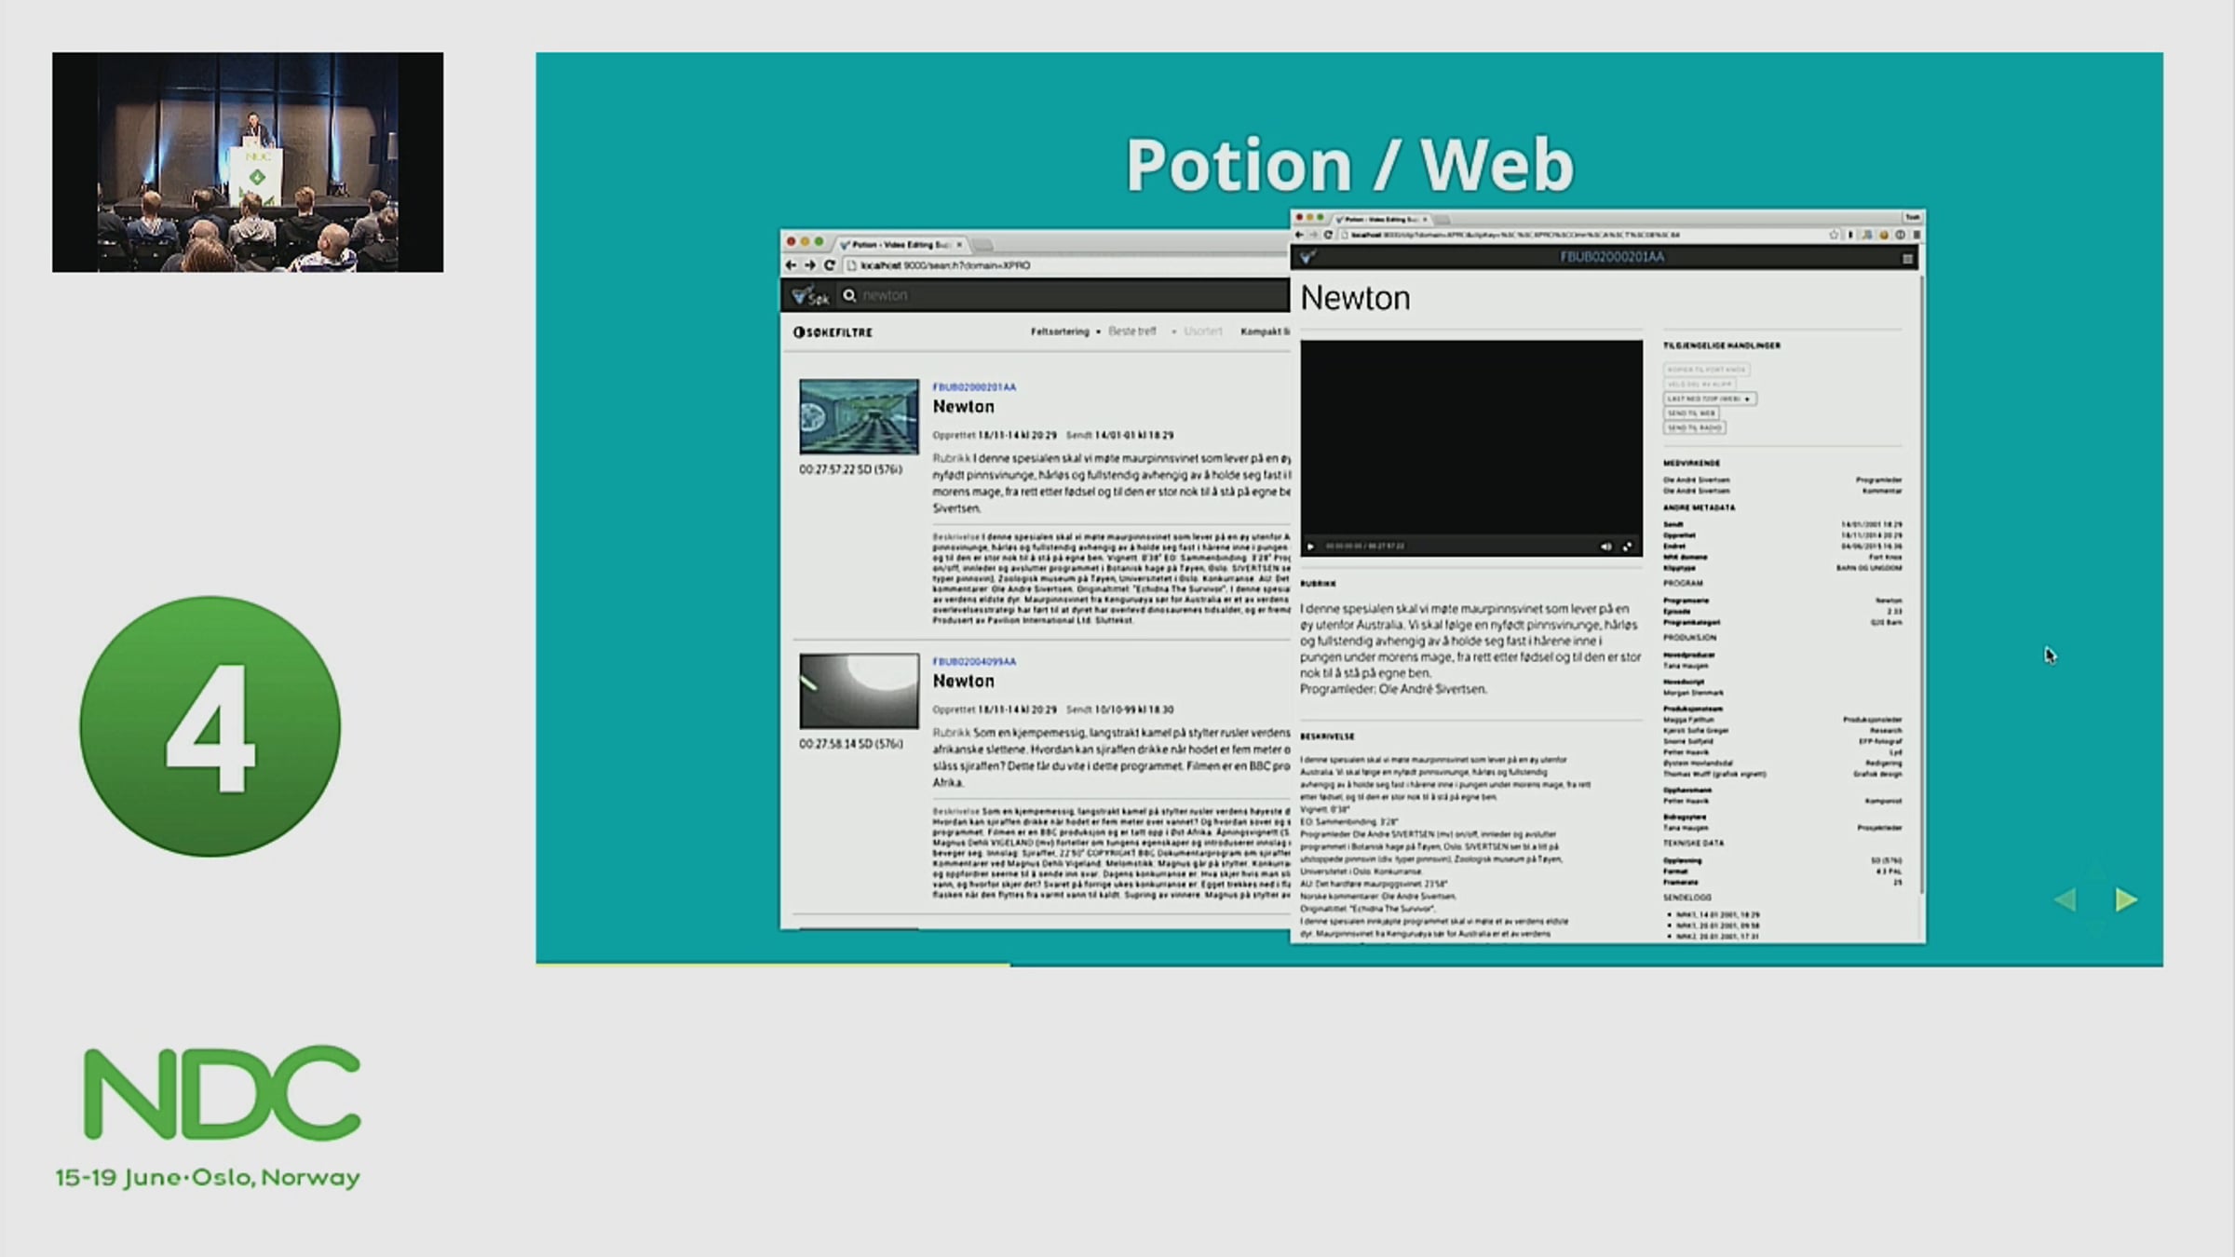
Task: Open a new tab in the detail window
Action: [x=1443, y=220]
